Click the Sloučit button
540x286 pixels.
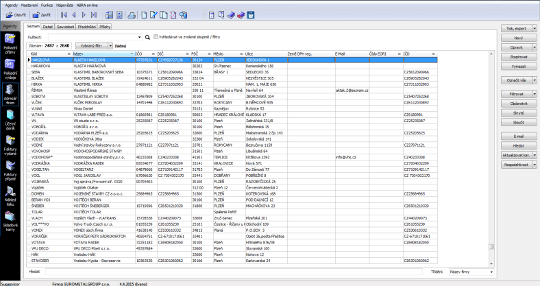[x=519, y=122]
